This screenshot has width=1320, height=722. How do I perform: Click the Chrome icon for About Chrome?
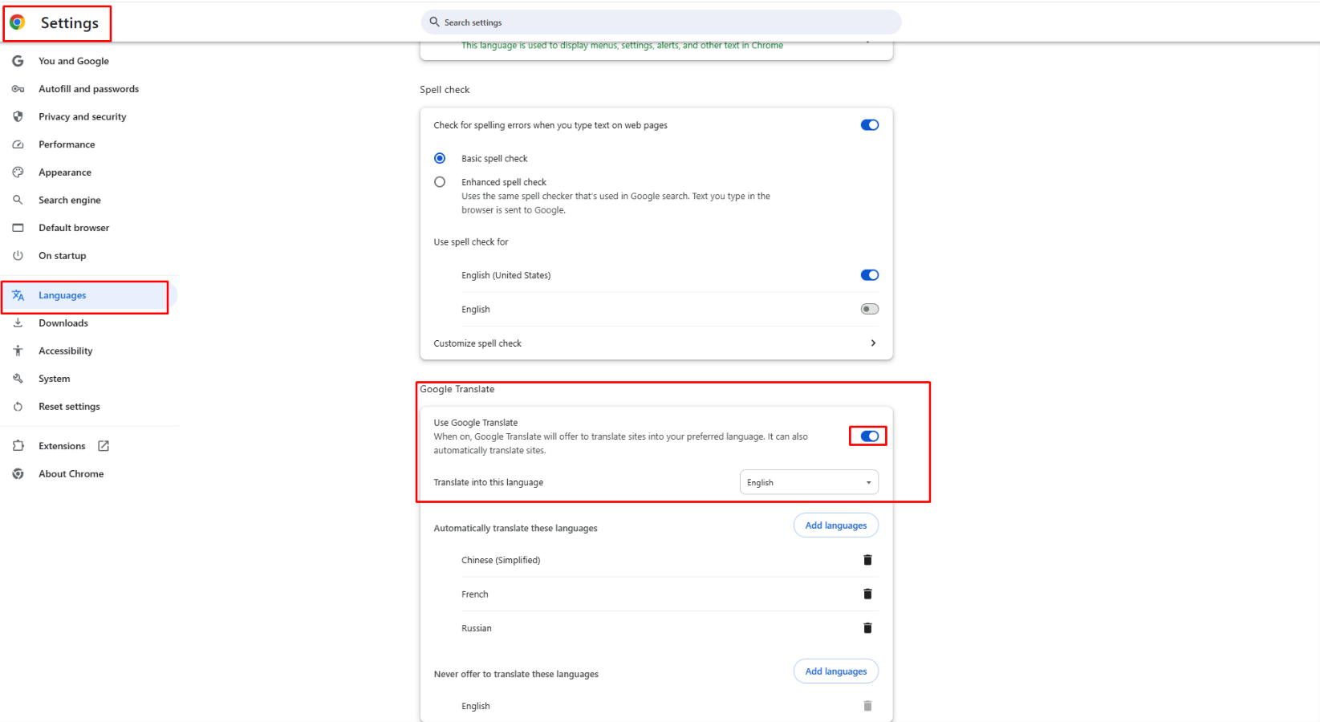point(18,474)
